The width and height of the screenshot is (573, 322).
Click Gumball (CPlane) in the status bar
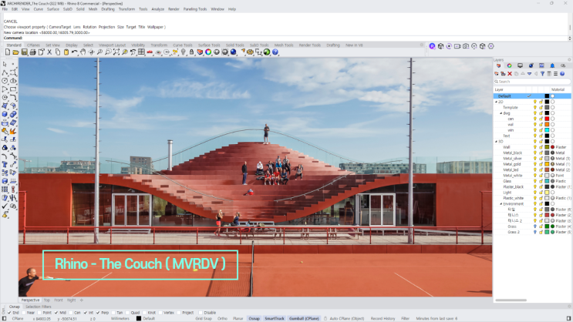[x=304, y=318]
